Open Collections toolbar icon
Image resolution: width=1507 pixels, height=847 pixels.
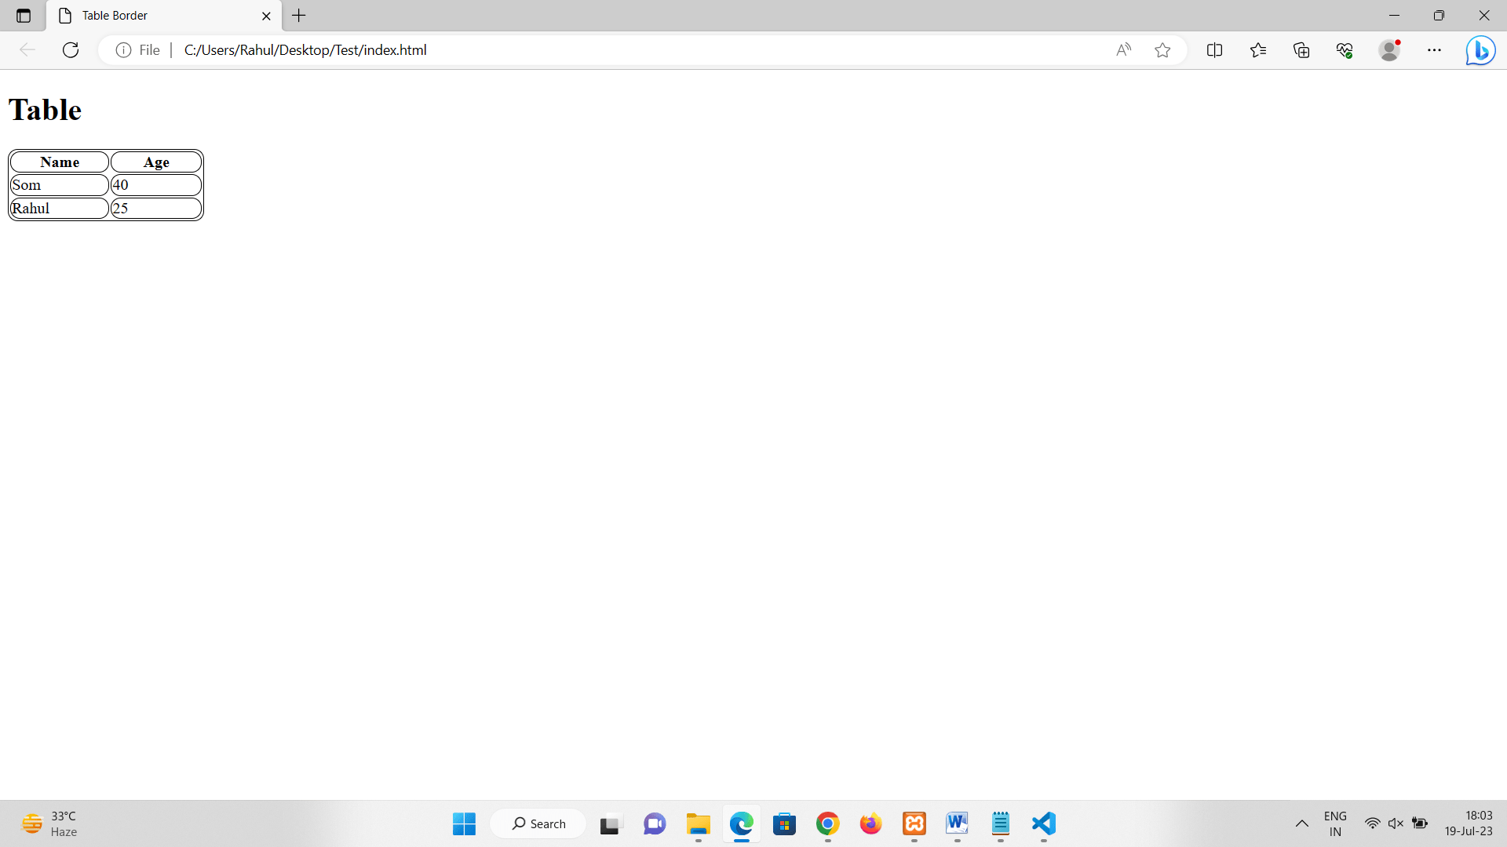1301,50
